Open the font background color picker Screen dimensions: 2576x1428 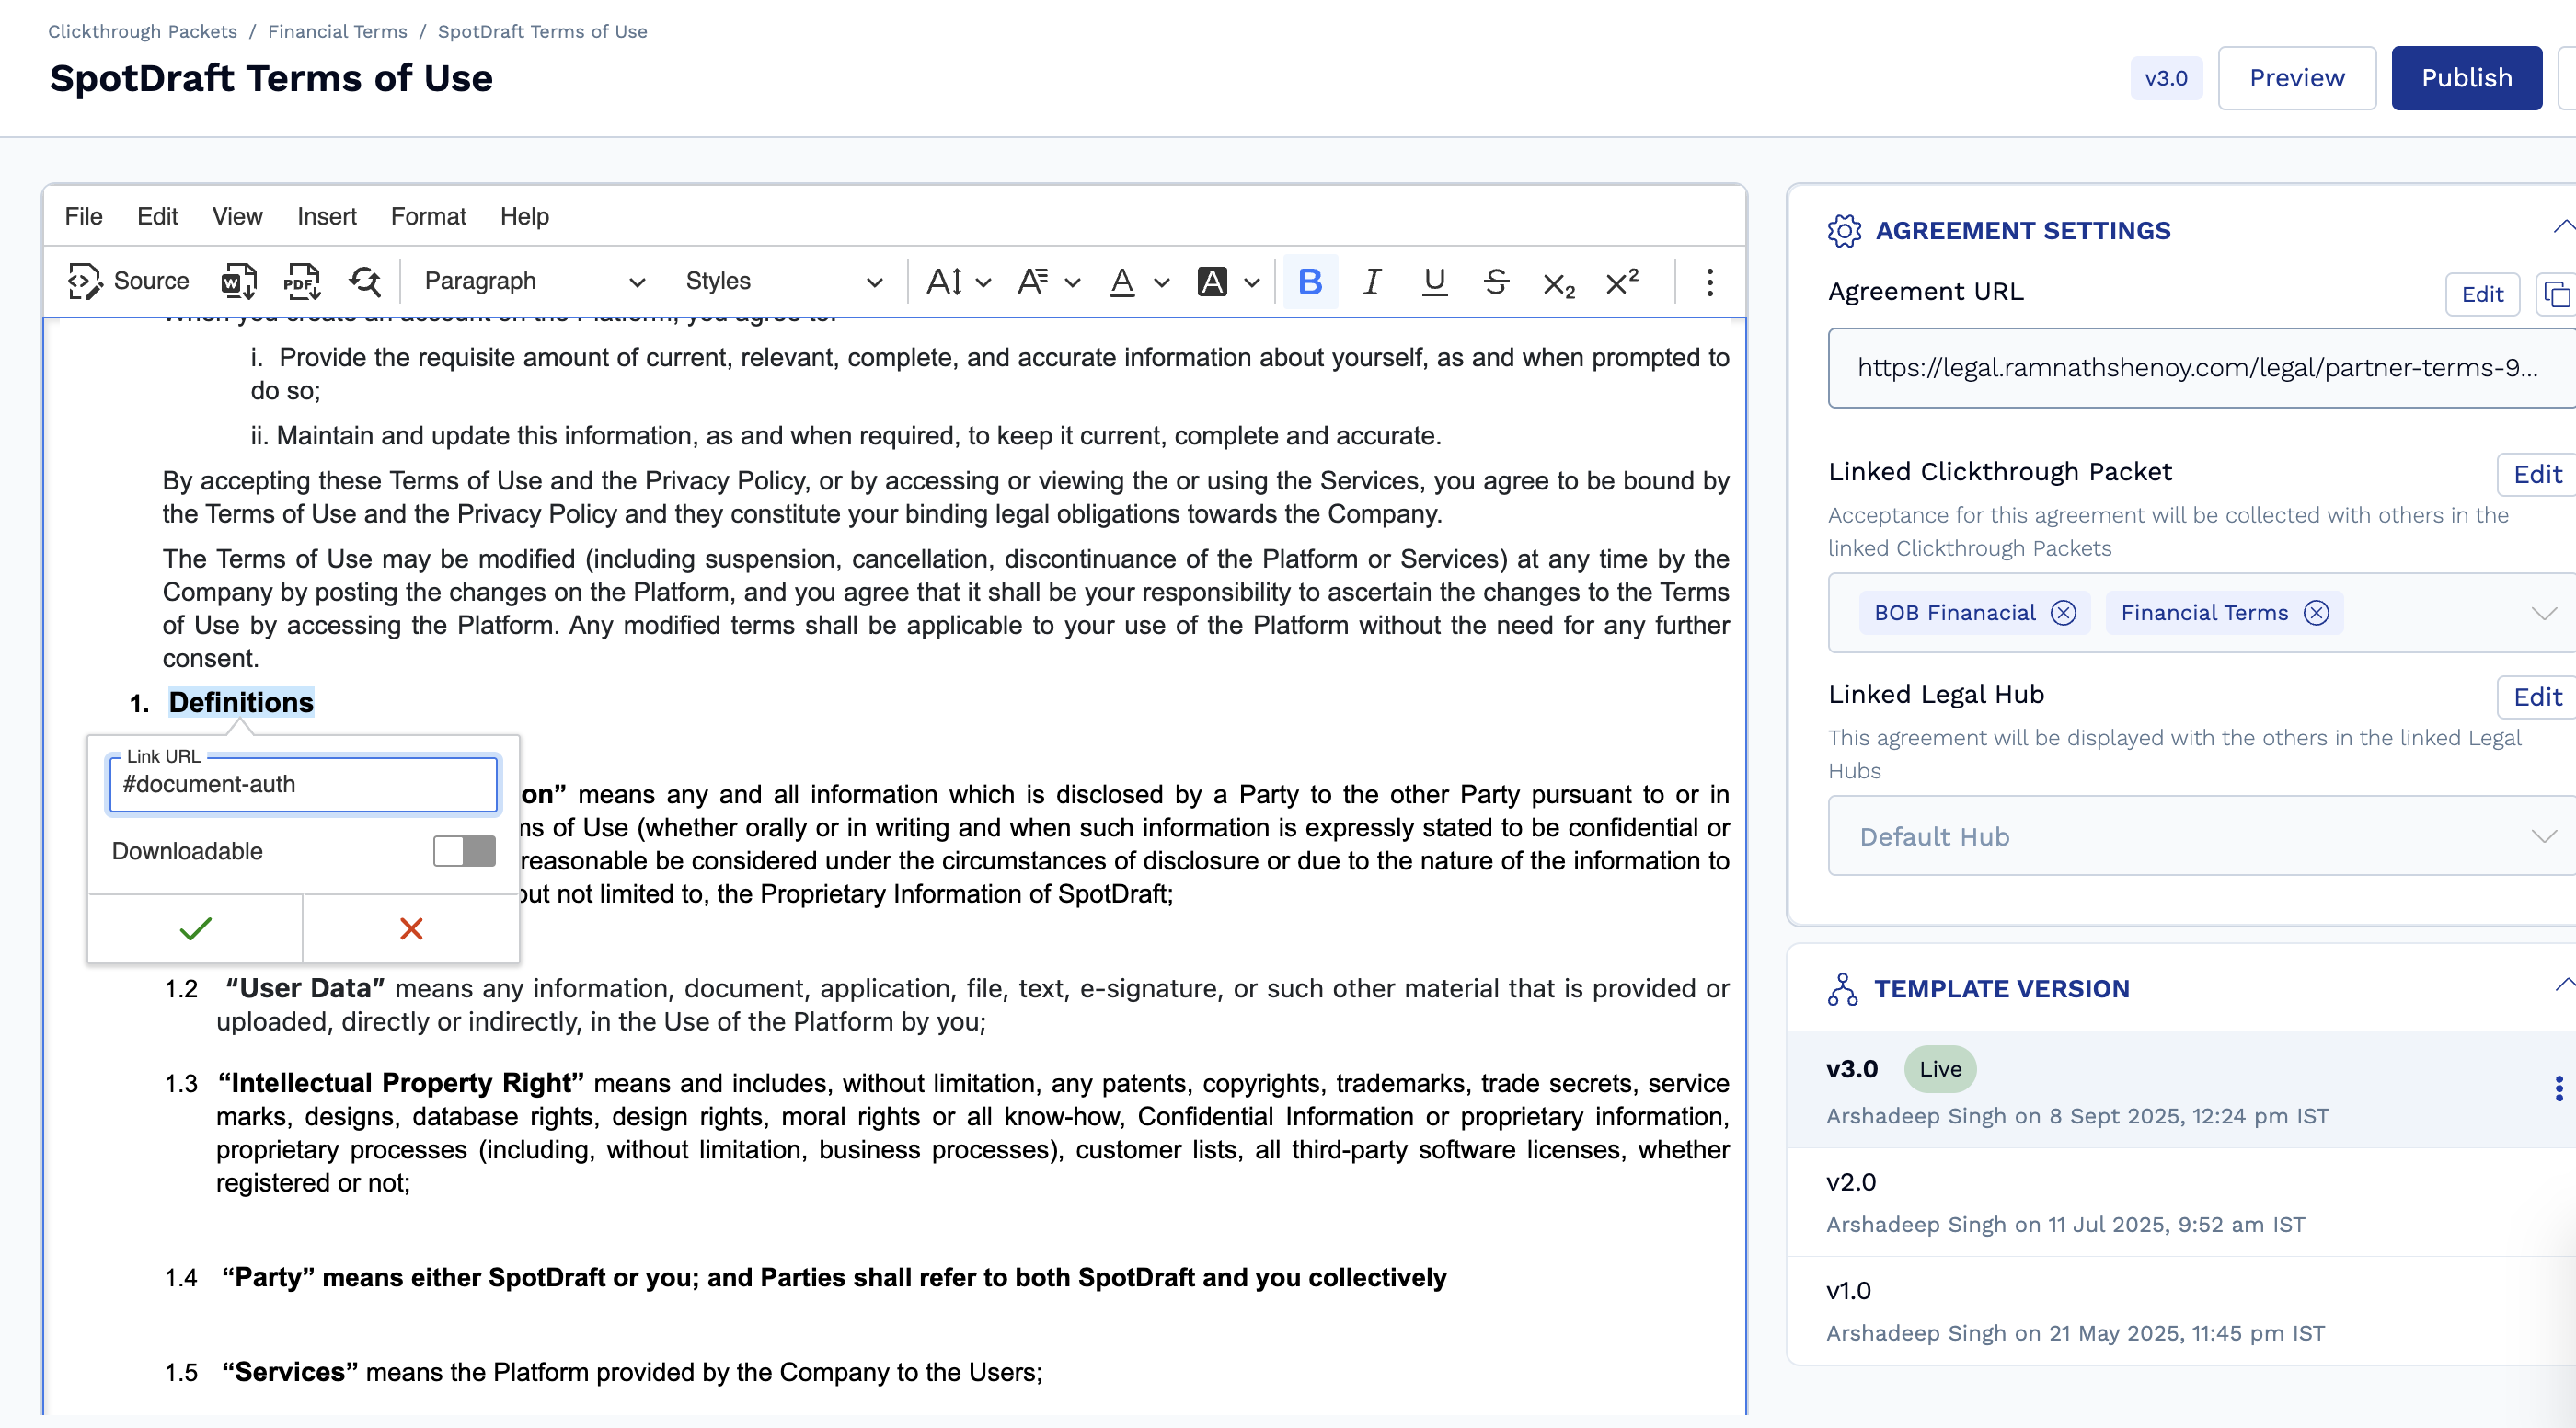click(x=1251, y=281)
